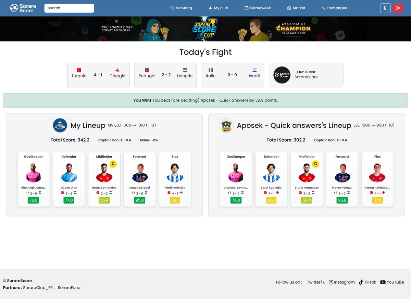The width and height of the screenshot is (411, 299).
Task: Select the Italie 3 - 0 Israël match card
Action: tap(233, 75)
